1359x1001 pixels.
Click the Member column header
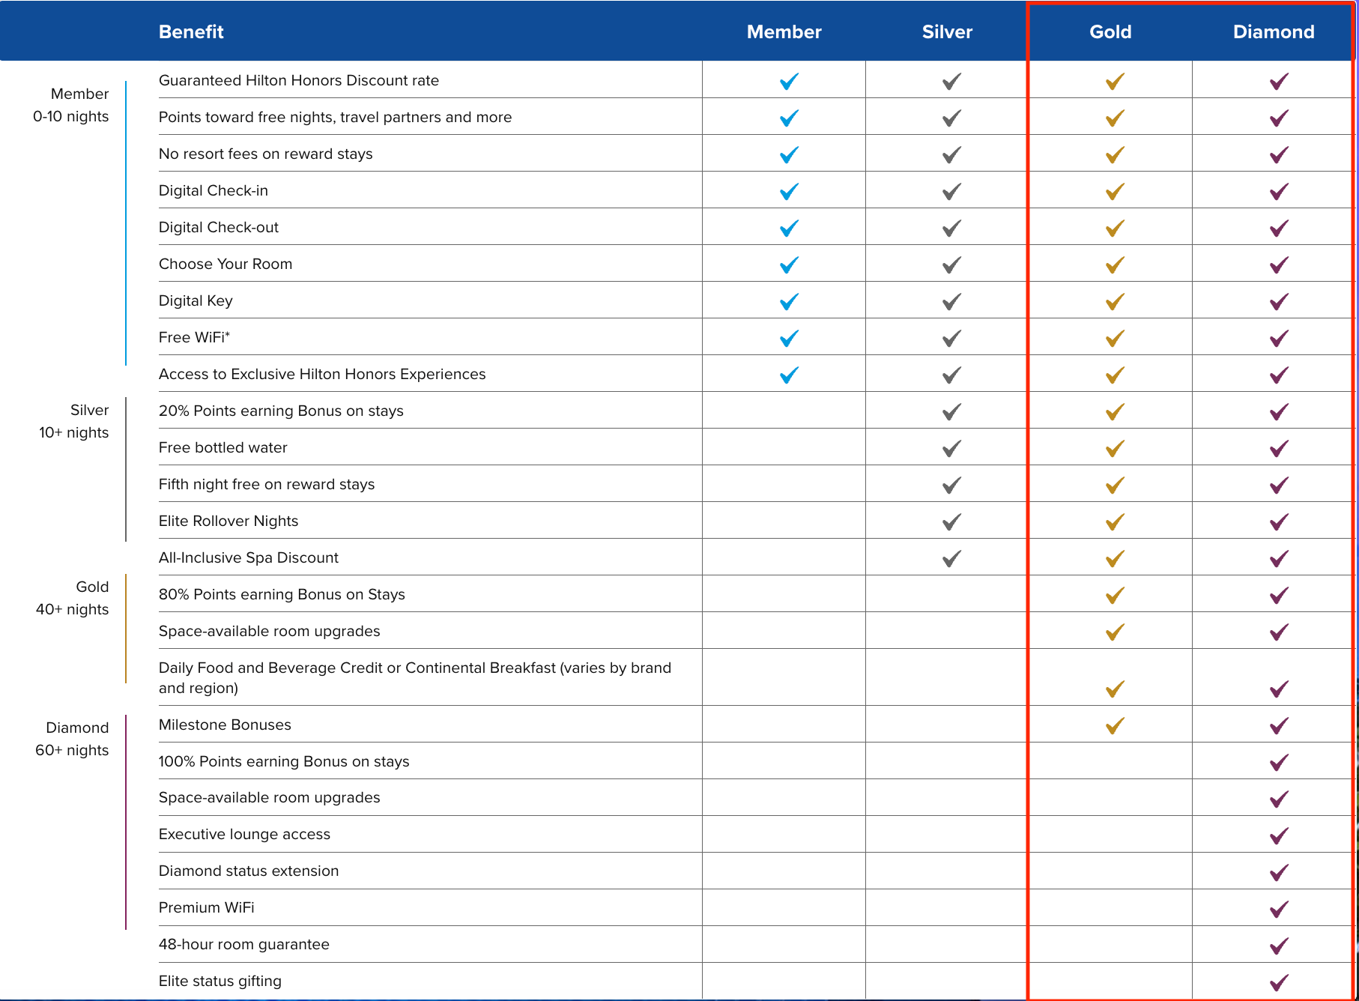(784, 31)
